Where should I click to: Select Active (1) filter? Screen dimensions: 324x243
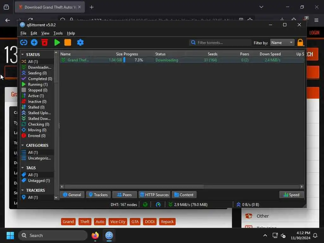(x=37, y=96)
